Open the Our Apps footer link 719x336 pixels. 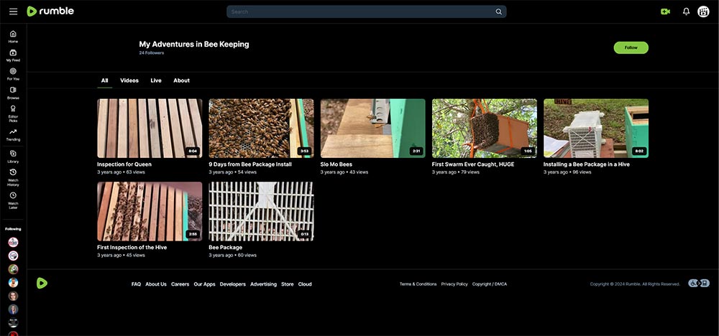point(204,284)
